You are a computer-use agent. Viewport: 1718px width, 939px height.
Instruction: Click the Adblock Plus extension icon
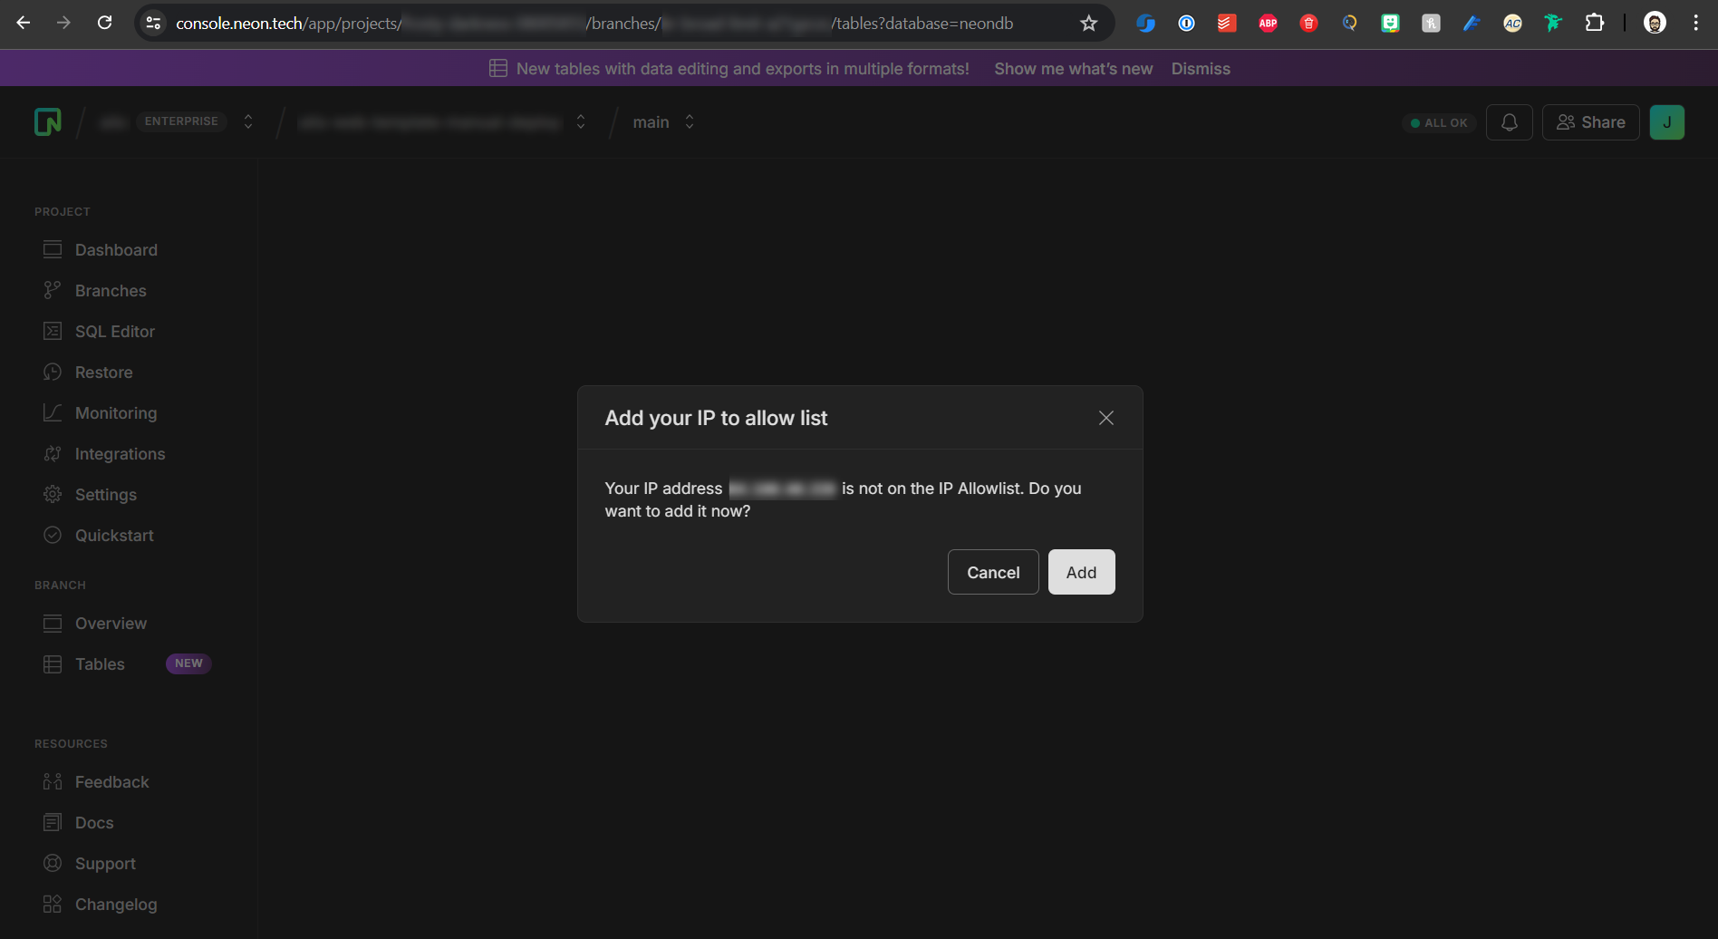click(x=1268, y=23)
